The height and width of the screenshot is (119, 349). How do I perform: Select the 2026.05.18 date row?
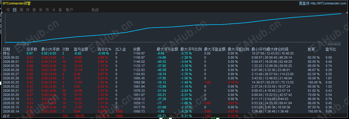175,103
